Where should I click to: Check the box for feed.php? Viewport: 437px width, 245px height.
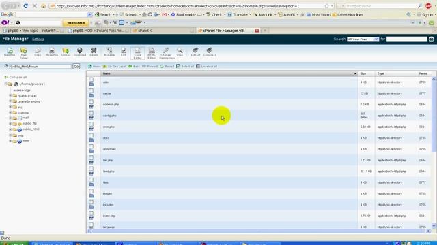point(91,169)
